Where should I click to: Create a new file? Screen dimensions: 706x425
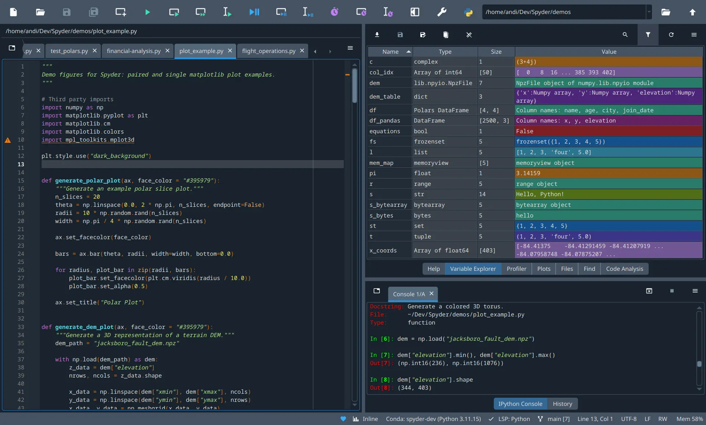pyautogui.click(x=13, y=12)
